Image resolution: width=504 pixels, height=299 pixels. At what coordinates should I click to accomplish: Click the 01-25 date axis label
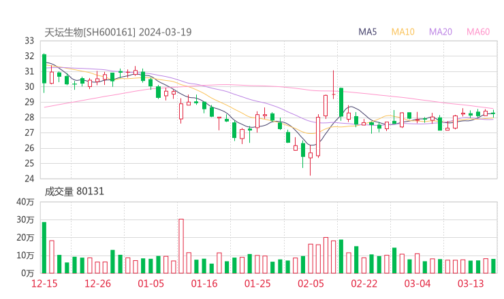point(257,283)
